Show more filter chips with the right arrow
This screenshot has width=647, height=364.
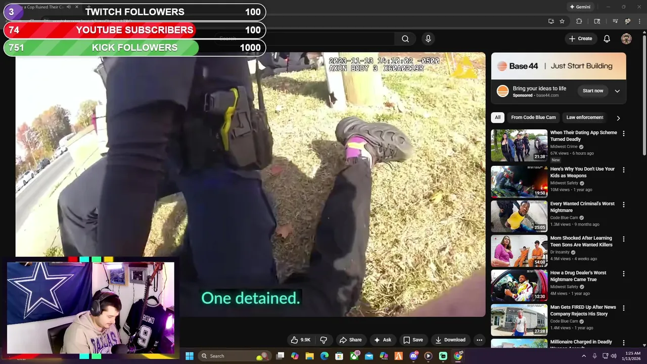click(x=618, y=118)
